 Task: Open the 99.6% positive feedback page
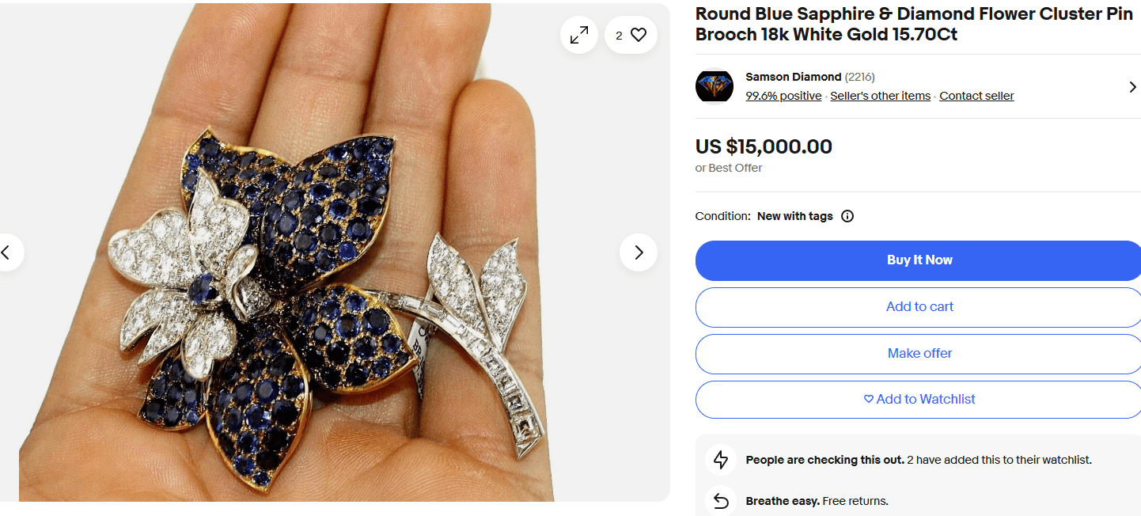tap(784, 95)
